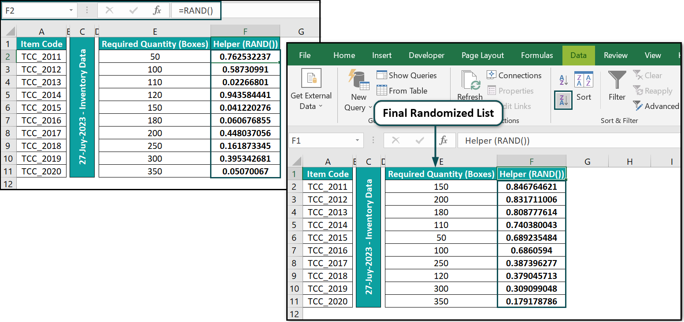Click cell with 0.740380043 in right sheet

(x=532, y=225)
